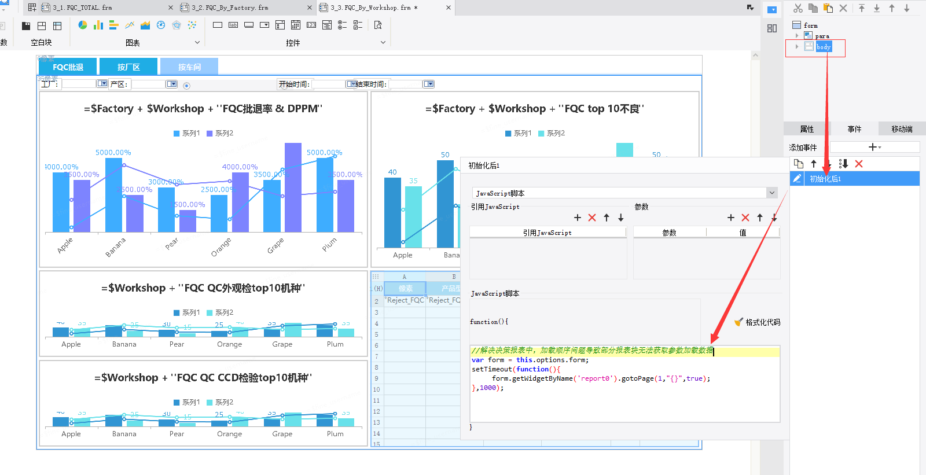Click the purple 系列2 legend swatch in DPPM chart
Image resolution: width=926 pixels, height=475 pixels.
[x=210, y=133]
